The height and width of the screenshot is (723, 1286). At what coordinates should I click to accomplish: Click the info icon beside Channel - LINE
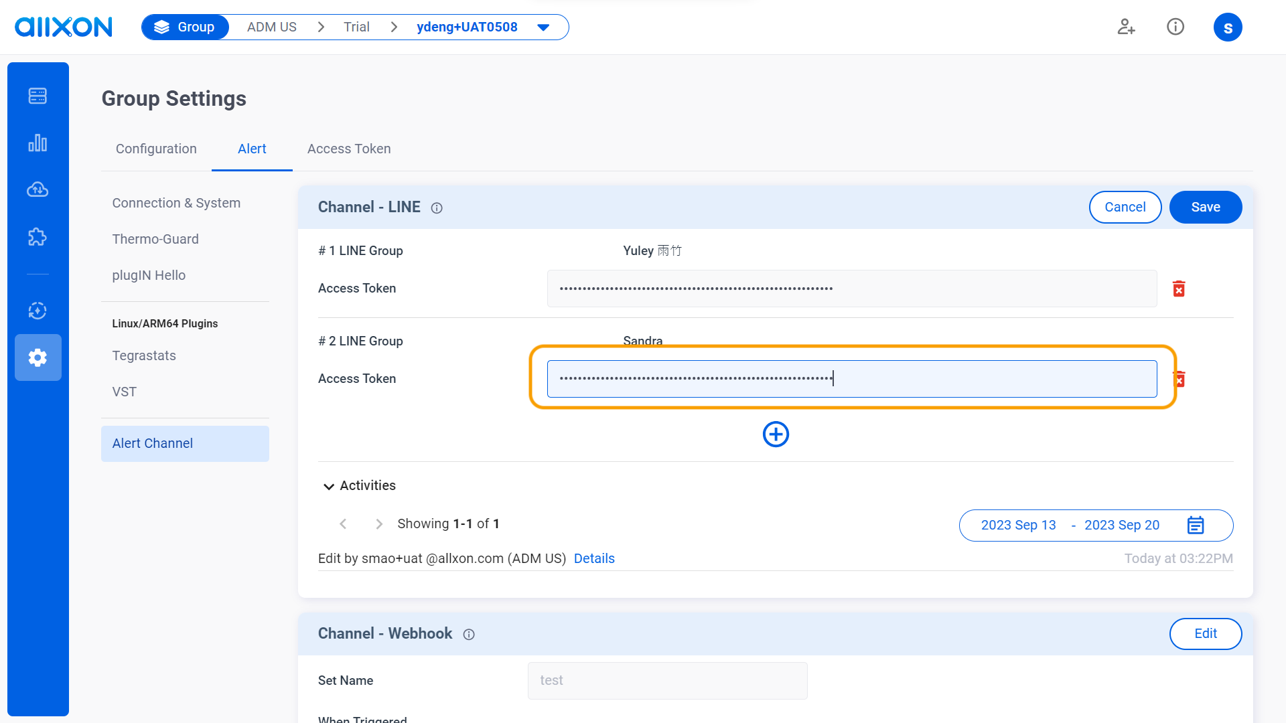pyautogui.click(x=437, y=208)
